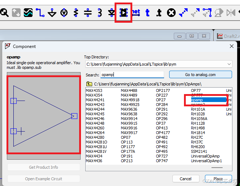The height and width of the screenshot is (186, 240).
Task: Select OP177A in the list
Action: pos(128,151)
